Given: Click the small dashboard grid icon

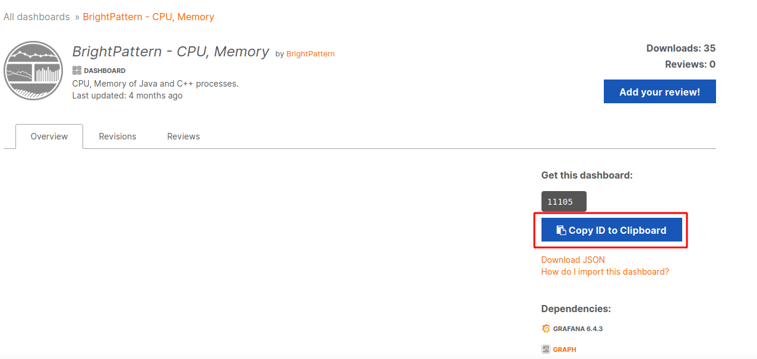Looking at the screenshot, I should tap(77, 70).
